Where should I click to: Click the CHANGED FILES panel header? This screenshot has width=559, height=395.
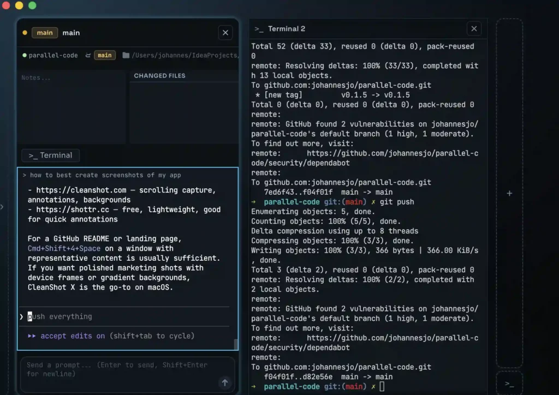point(159,75)
